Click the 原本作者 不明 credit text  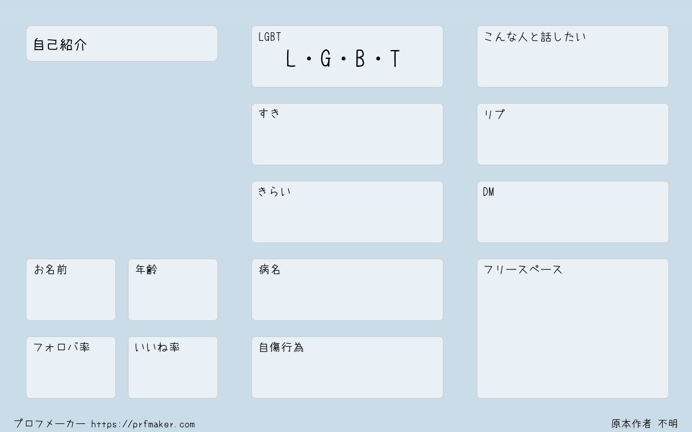[645, 424]
